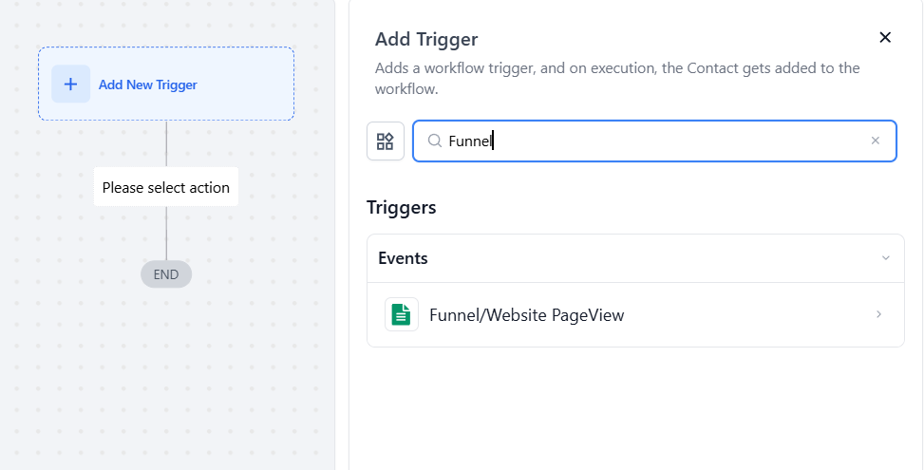Screen dimensions: 924x470
Task: Click the right chevron on the Funnel/Website PageView row
Action: [x=878, y=314]
